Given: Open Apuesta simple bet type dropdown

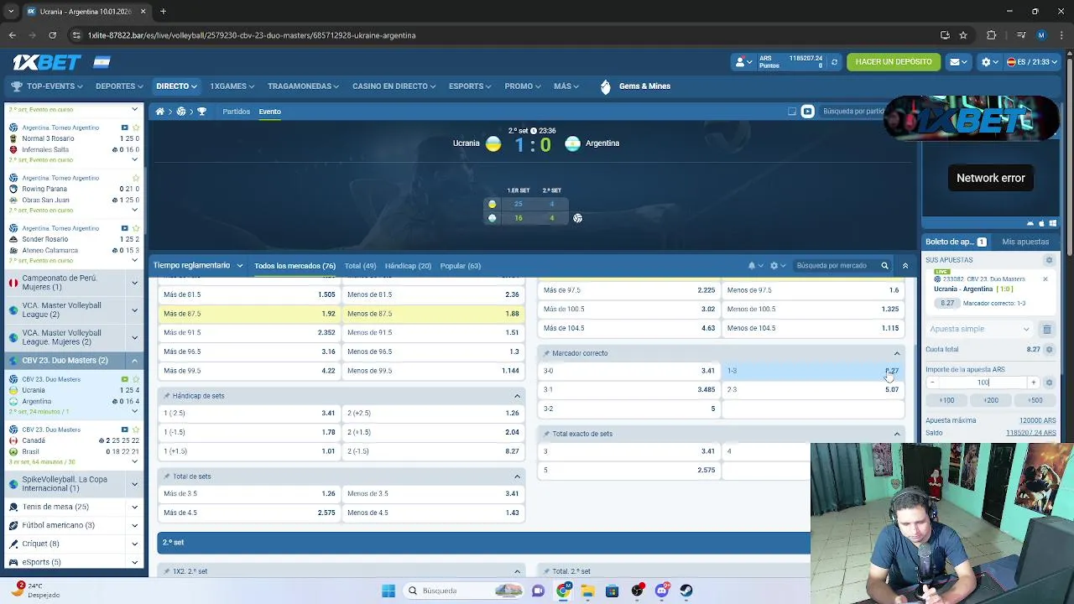Looking at the screenshot, I should coord(980,330).
